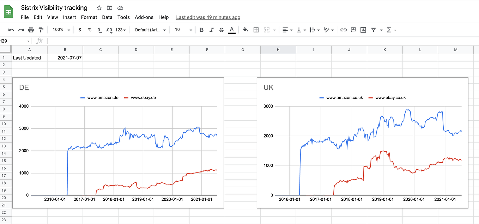Image resolution: width=479 pixels, height=224 pixels.
Task: Undo the last action
Action: coord(11,30)
